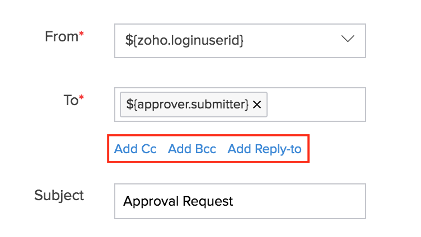The width and height of the screenshot is (421, 237).
Task: Click the From field label
Action: click(62, 36)
